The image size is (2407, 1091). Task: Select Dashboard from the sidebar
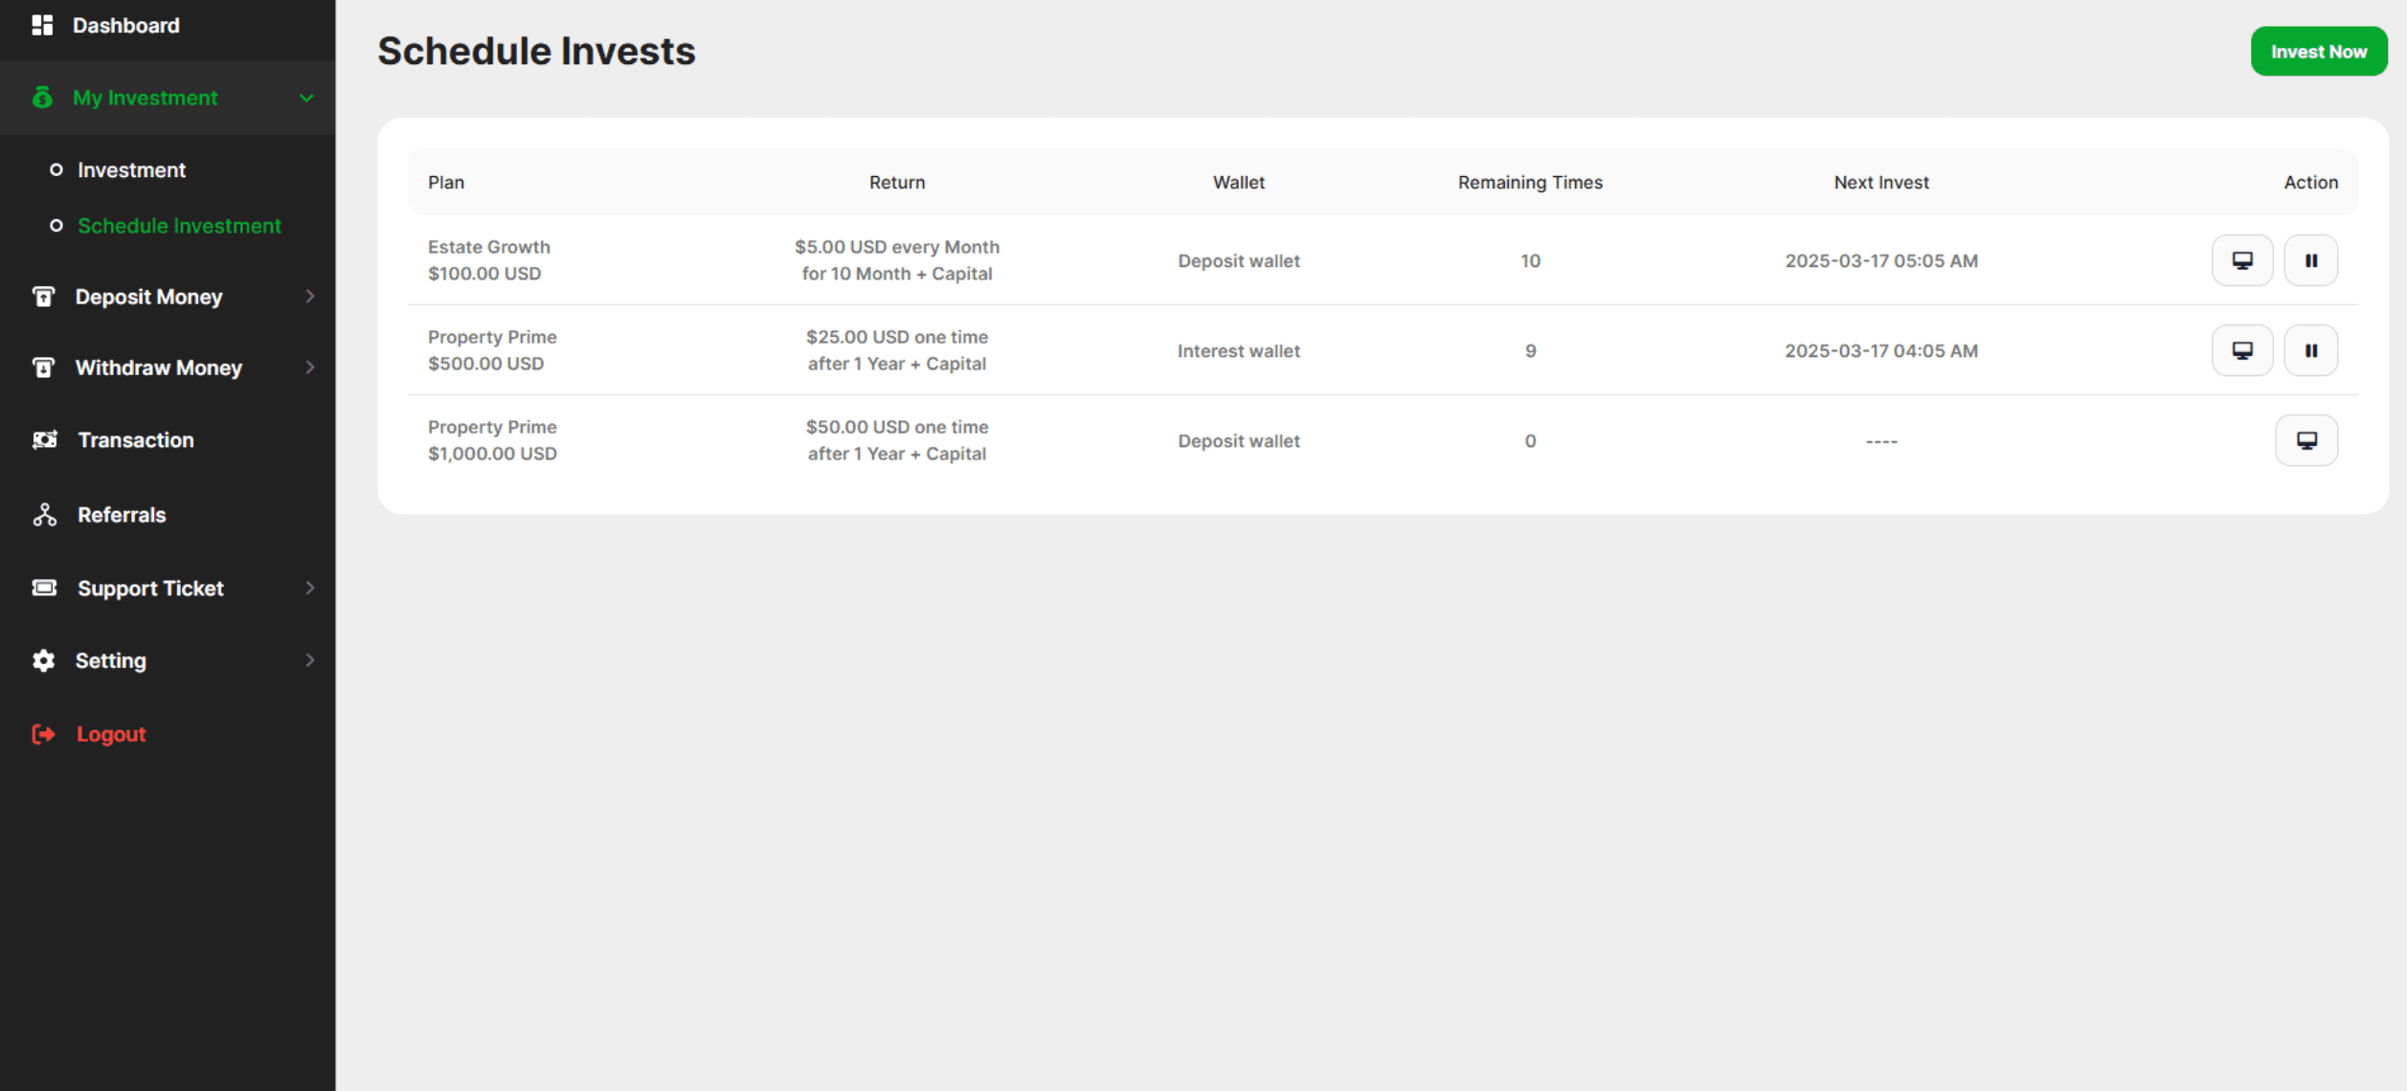[x=125, y=26]
